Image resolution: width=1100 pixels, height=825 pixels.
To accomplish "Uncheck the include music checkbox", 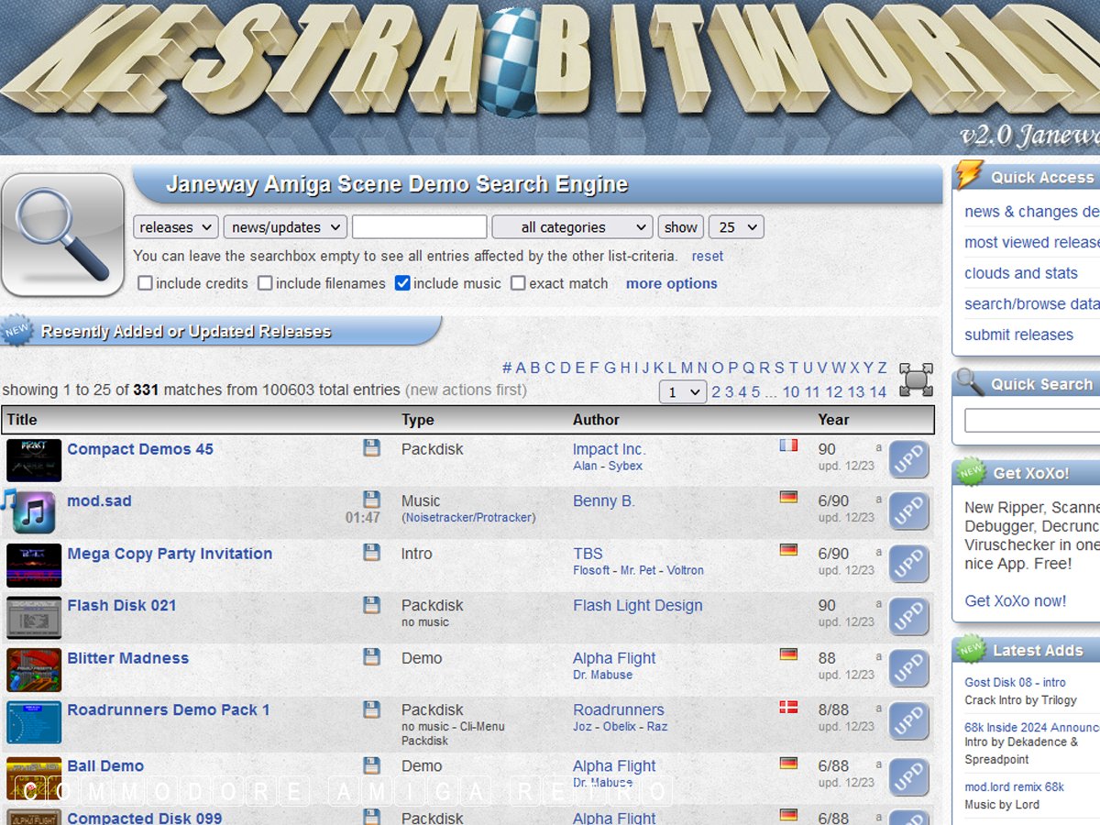I will point(402,283).
